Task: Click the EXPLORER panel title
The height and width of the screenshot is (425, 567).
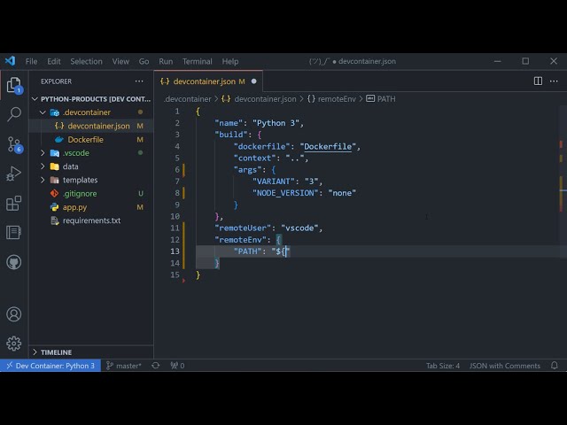Action: [56, 81]
